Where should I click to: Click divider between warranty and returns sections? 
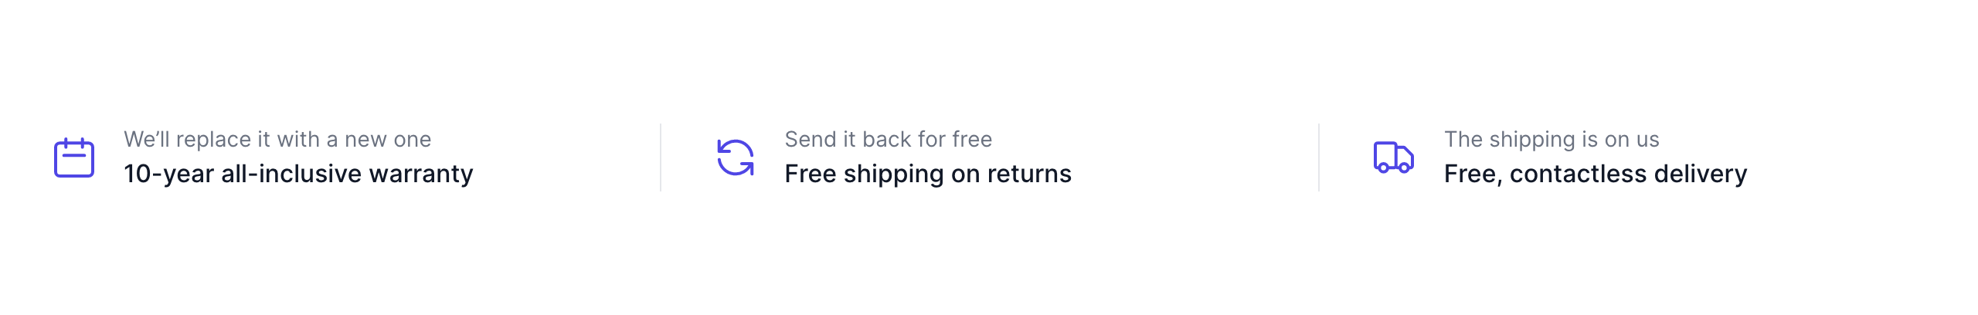click(661, 157)
